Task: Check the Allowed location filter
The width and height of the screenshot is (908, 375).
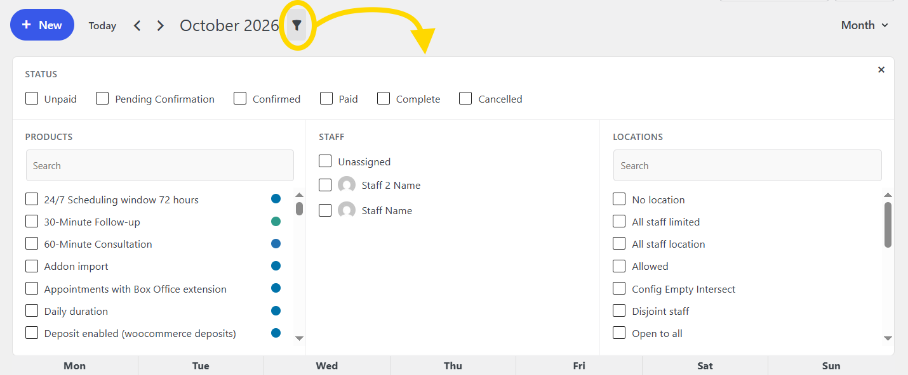Action: point(619,266)
